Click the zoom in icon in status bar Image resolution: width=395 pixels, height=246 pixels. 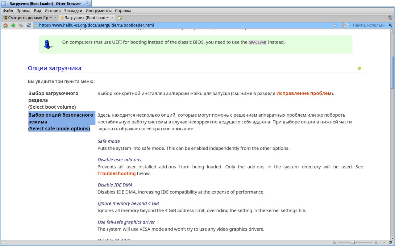click(x=376, y=243)
